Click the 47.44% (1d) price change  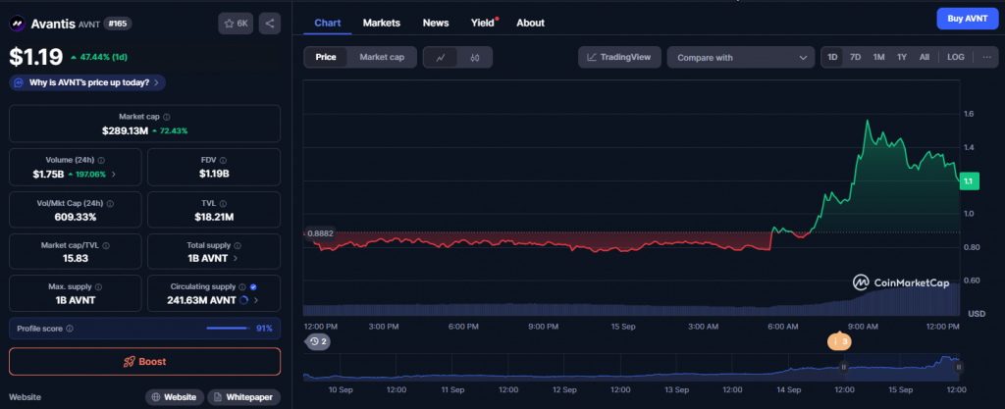pos(99,57)
